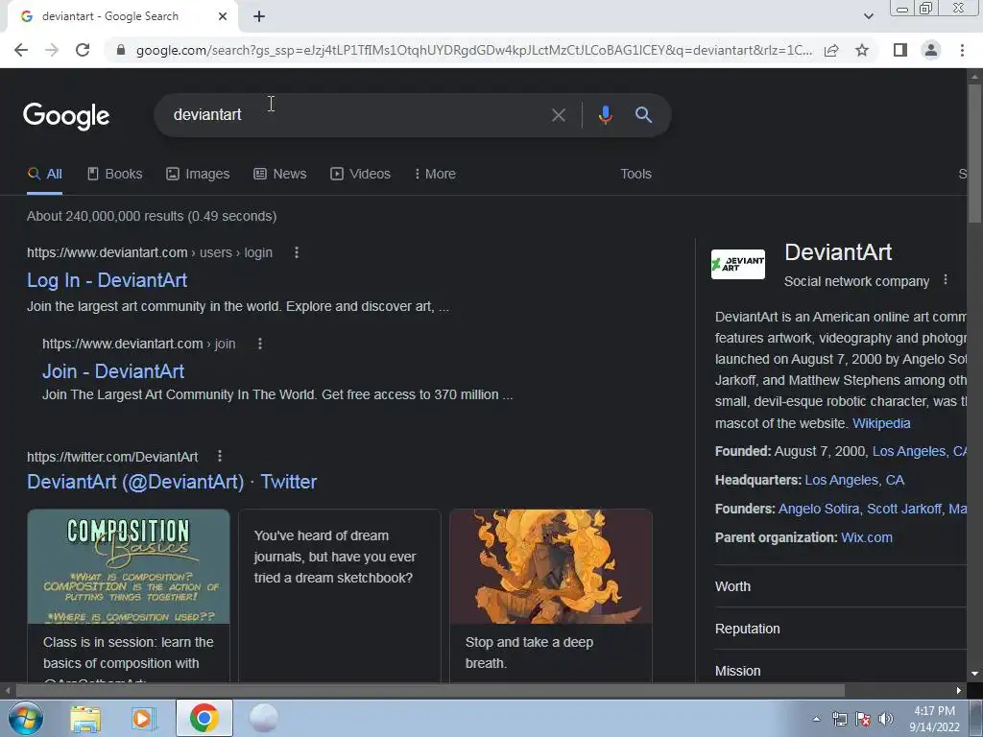Start voice search with microphone icon
Viewport: 983px width, 737px height.
(605, 115)
